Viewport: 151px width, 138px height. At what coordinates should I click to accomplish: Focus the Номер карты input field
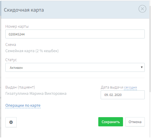75,34
